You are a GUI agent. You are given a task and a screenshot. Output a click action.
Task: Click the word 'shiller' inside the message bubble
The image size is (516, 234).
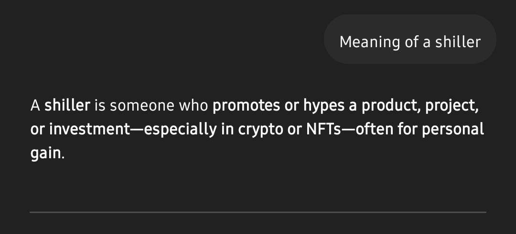pyautogui.click(x=458, y=42)
